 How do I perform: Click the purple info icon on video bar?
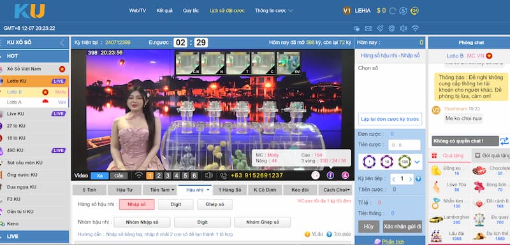pyautogui.click(x=330, y=175)
